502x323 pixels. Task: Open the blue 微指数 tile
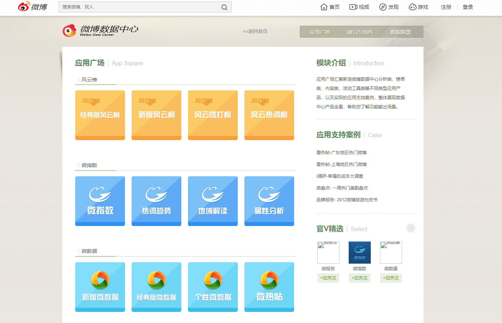click(100, 201)
